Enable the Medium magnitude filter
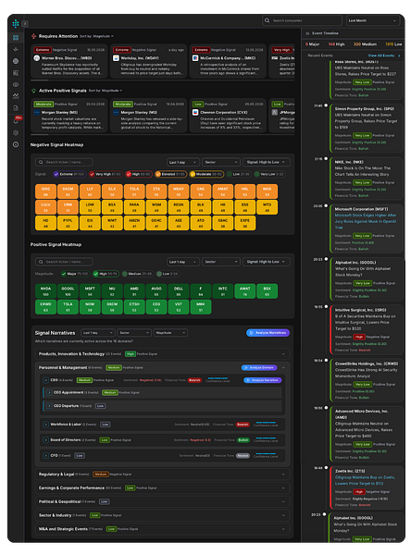This screenshot has height=555, width=411. click(x=137, y=274)
